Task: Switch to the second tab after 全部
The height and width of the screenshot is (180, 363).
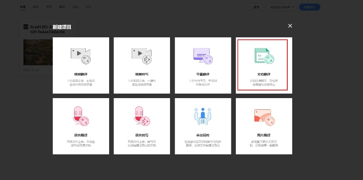Action: [36, 7]
